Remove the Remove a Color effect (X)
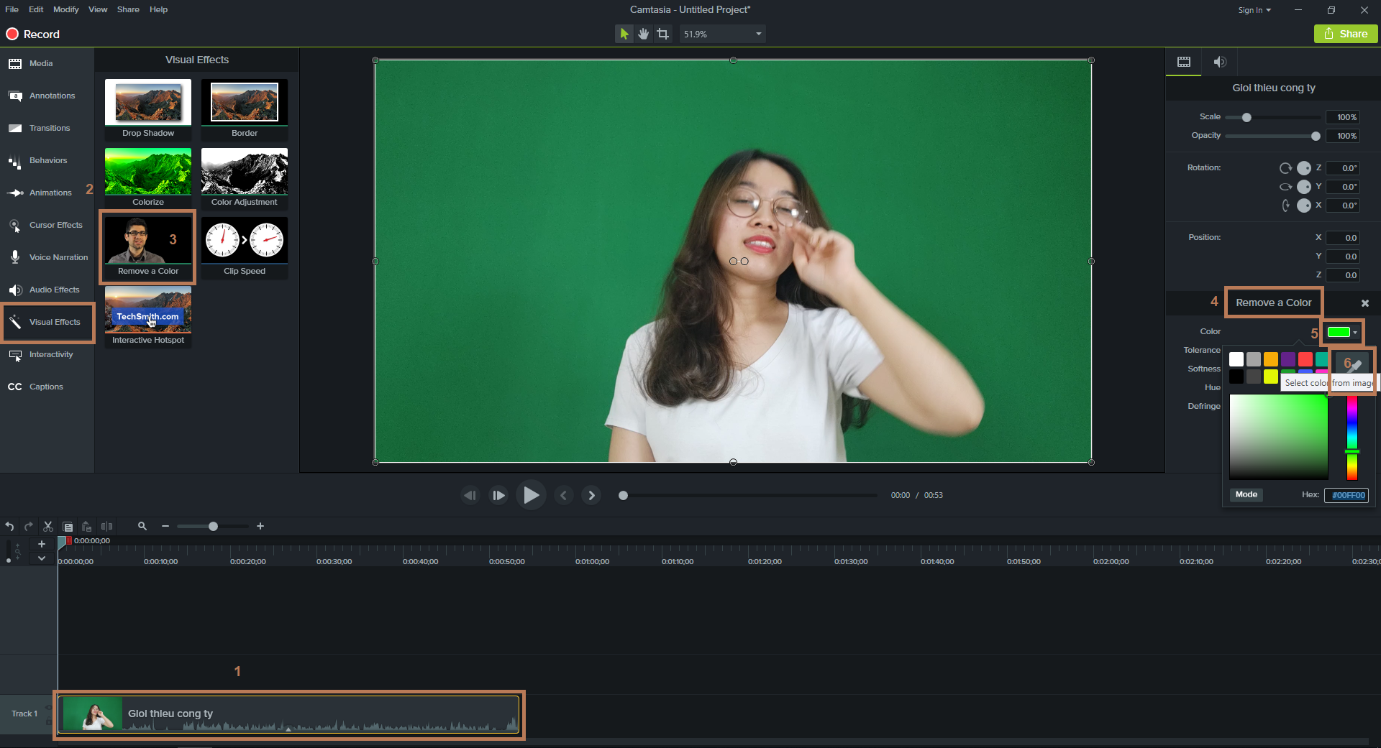 pyautogui.click(x=1364, y=303)
